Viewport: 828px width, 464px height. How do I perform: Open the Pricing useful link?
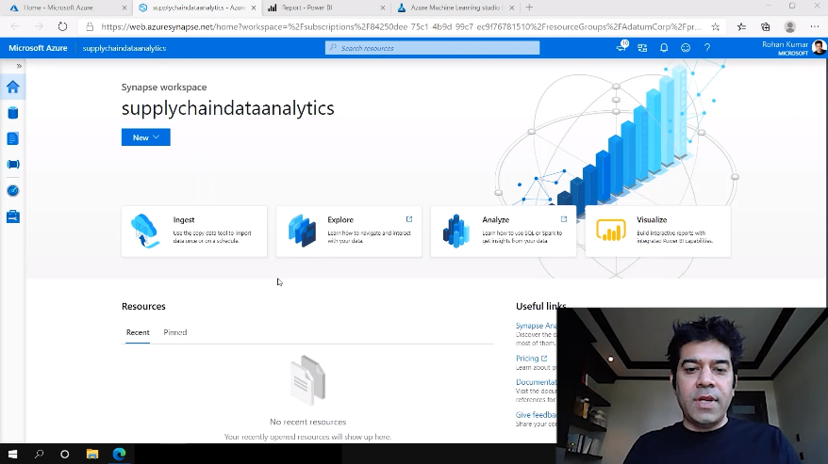pos(531,358)
